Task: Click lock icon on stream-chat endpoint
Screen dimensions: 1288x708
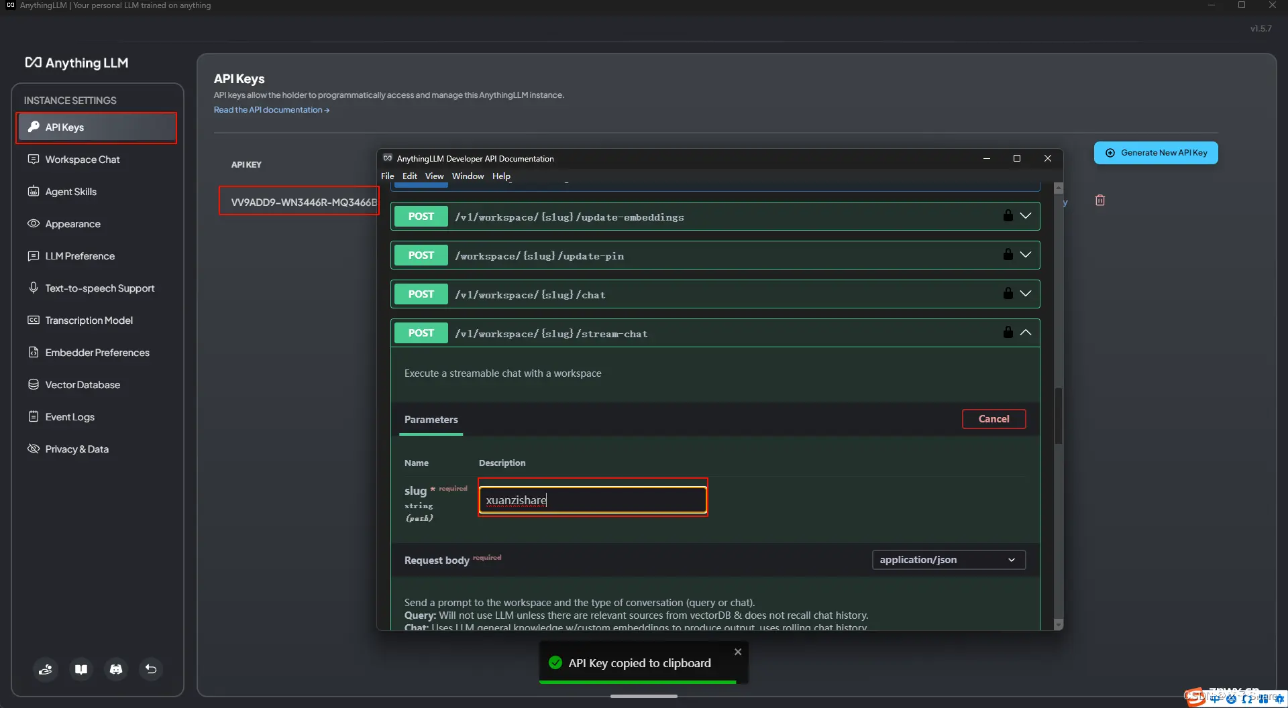Action: (x=1008, y=332)
